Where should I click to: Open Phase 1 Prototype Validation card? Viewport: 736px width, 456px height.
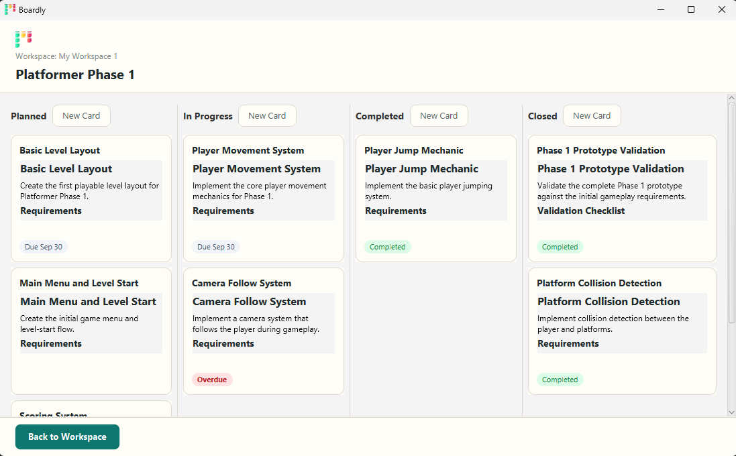coord(622,198)
